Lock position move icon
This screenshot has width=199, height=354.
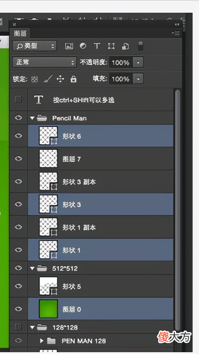click(x=60, y=79)
